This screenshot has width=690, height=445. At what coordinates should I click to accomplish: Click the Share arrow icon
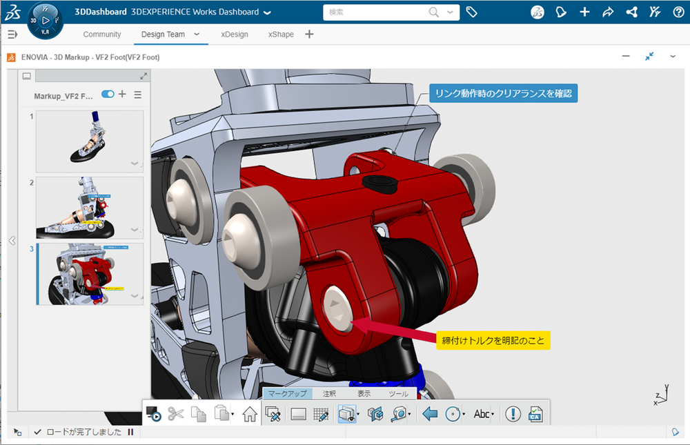[x=608, y=12]
